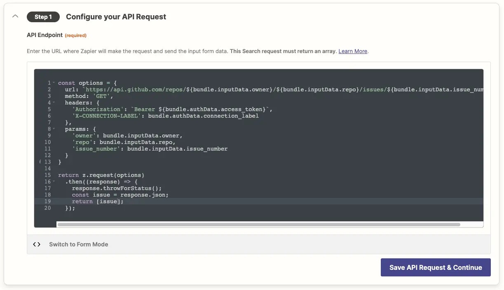Viewport: 504px width, 290px height.
Task: Click the code editor horizontal scrollbar
Action: click(x=259, y=225)
